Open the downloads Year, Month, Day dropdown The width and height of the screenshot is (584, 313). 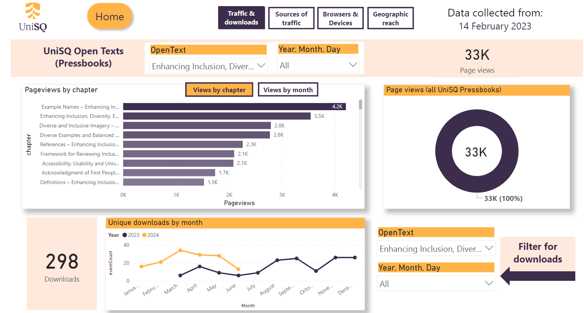pyautogui.click(x=436, y=284)
